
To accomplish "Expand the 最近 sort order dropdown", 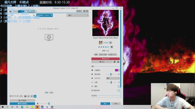I will [x=78, y=15].
